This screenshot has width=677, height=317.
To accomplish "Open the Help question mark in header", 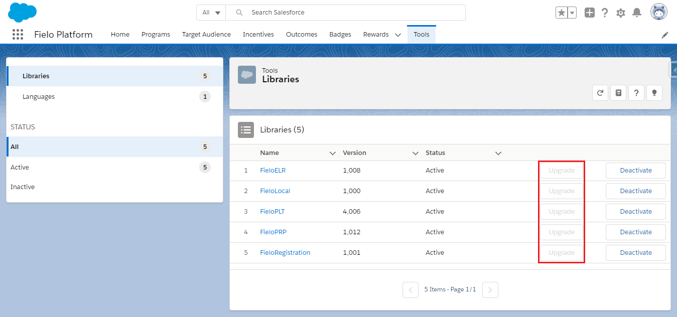I will click(x=605, y=13).
